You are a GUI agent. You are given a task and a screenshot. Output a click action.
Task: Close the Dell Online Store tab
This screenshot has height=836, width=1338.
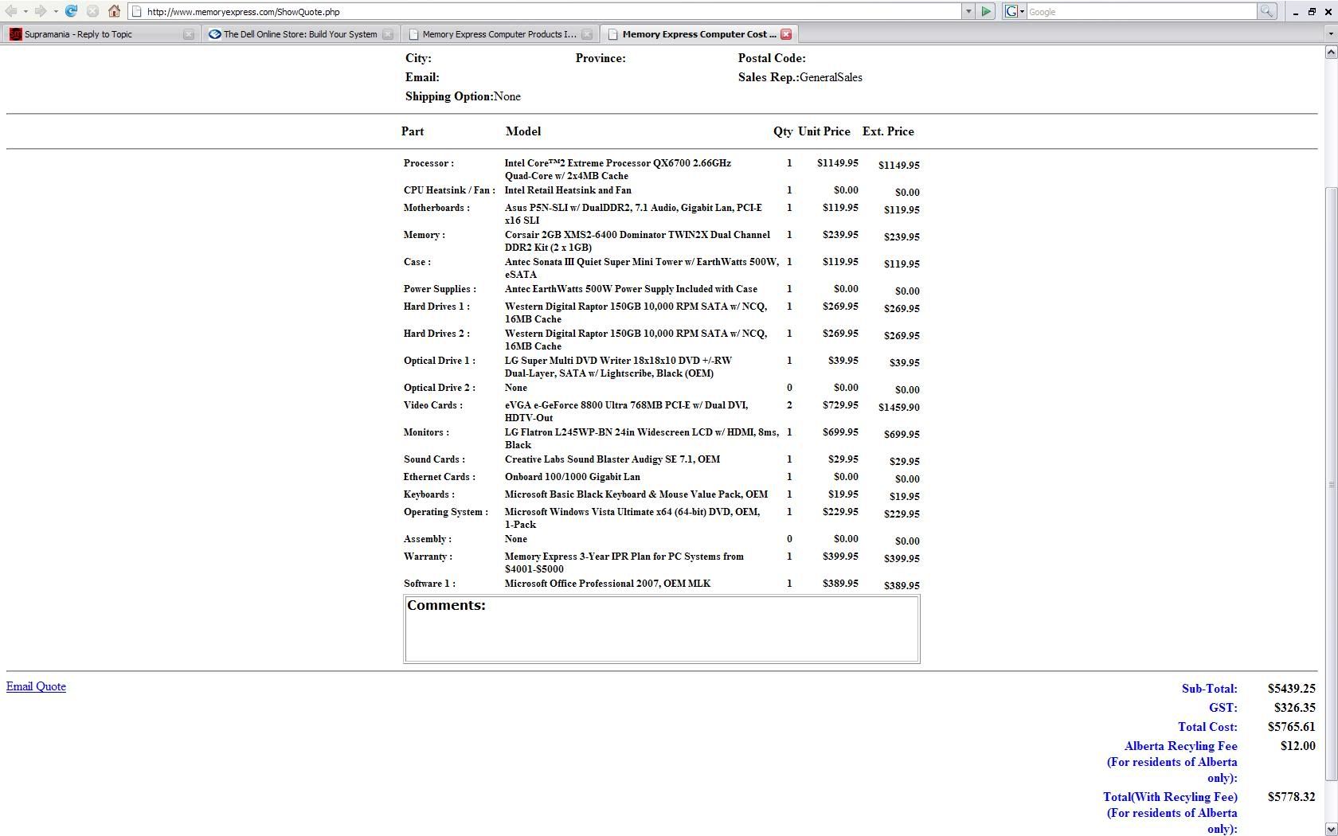click(388, 34)
